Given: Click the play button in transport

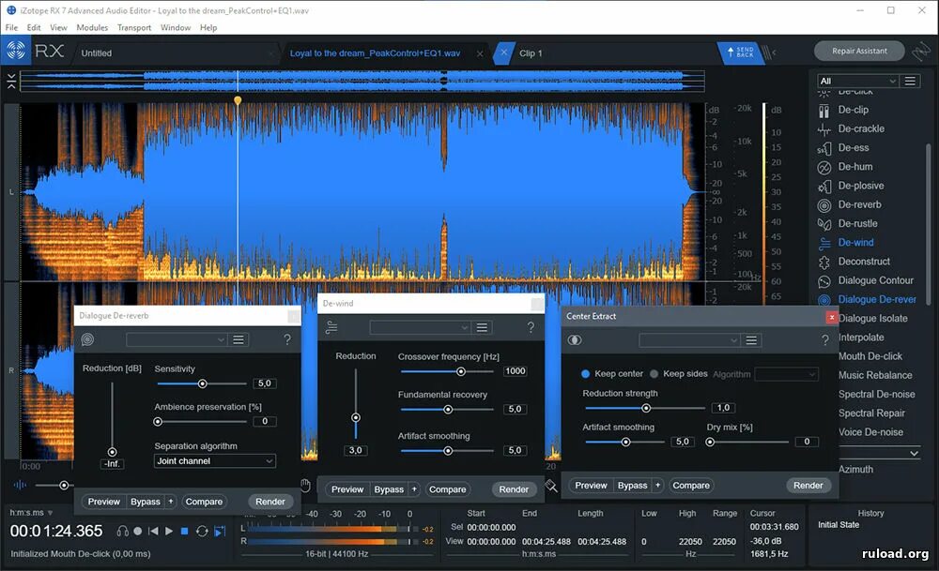Looking at the screenshot, I should click(169, 531).
